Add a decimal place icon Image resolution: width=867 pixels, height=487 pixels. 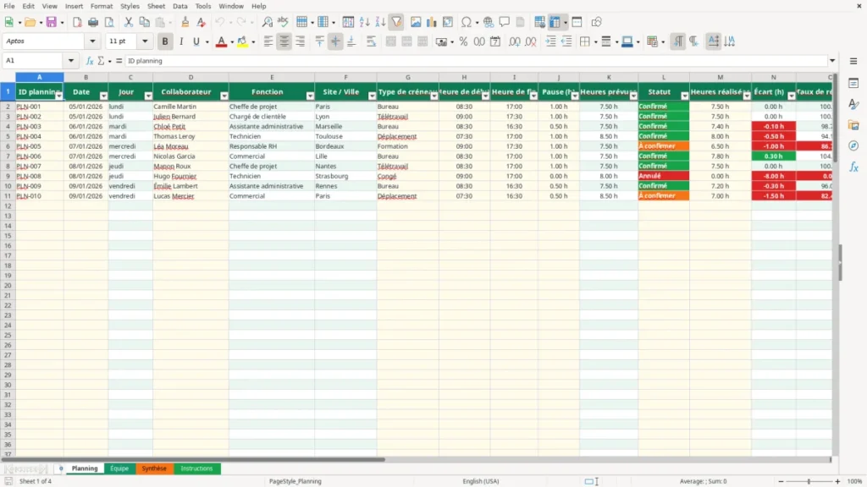click(515, 41)
